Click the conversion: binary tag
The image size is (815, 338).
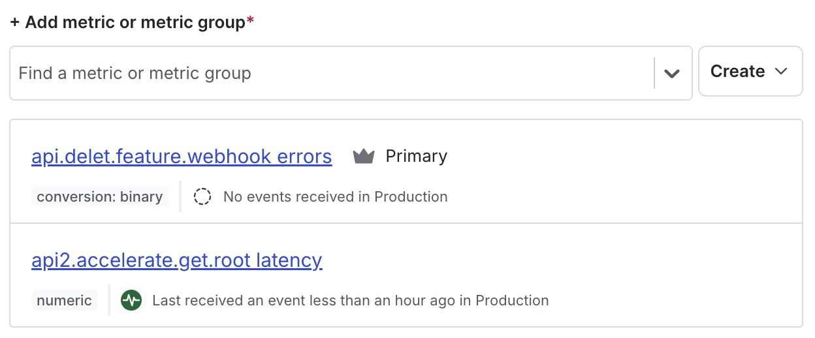pyautogui.click(x=100, y=196)
